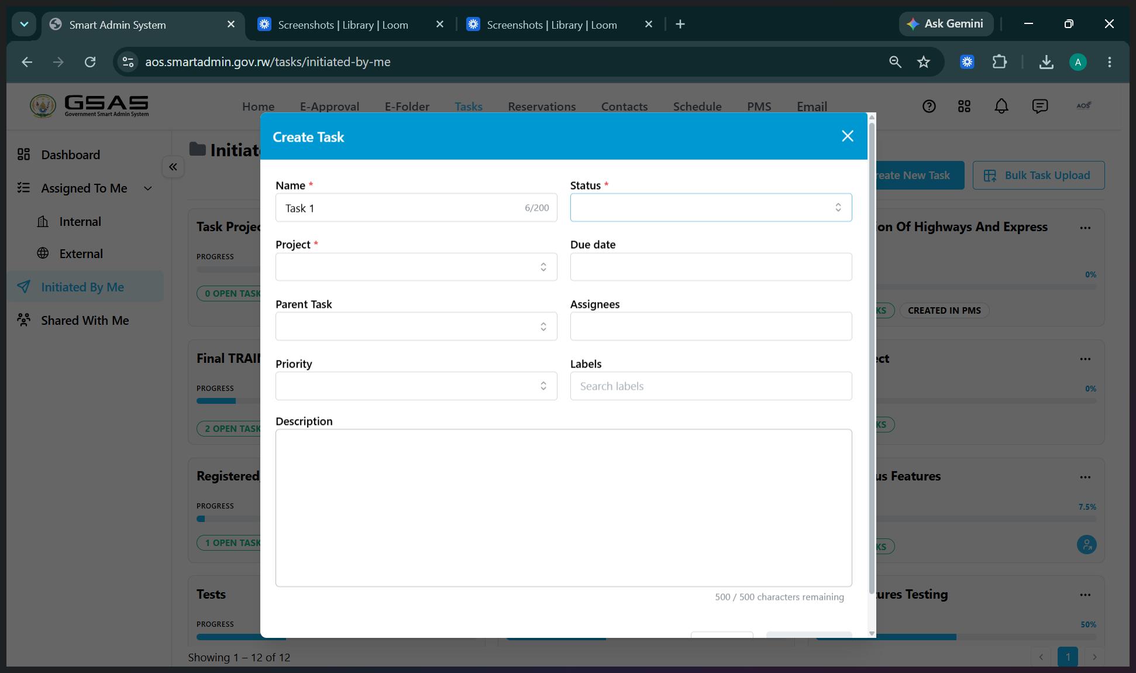This screenshot has width=1136, height=673.
Task: Open External tasks in sidebar
Action: 81,254
